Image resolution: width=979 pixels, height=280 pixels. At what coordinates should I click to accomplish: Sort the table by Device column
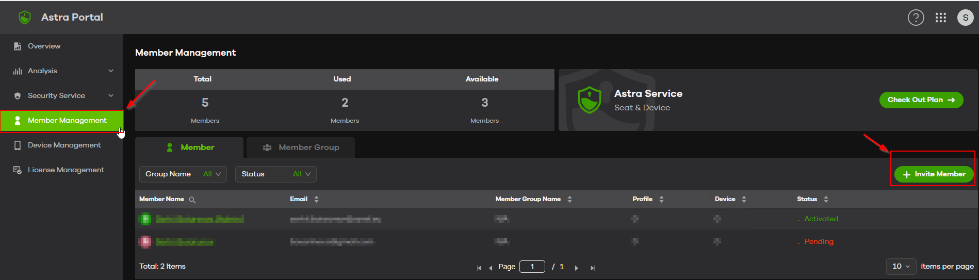point(744,199)
